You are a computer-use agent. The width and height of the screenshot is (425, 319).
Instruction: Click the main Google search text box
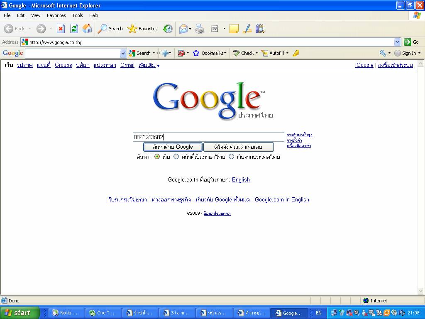(x=208, y=137)
